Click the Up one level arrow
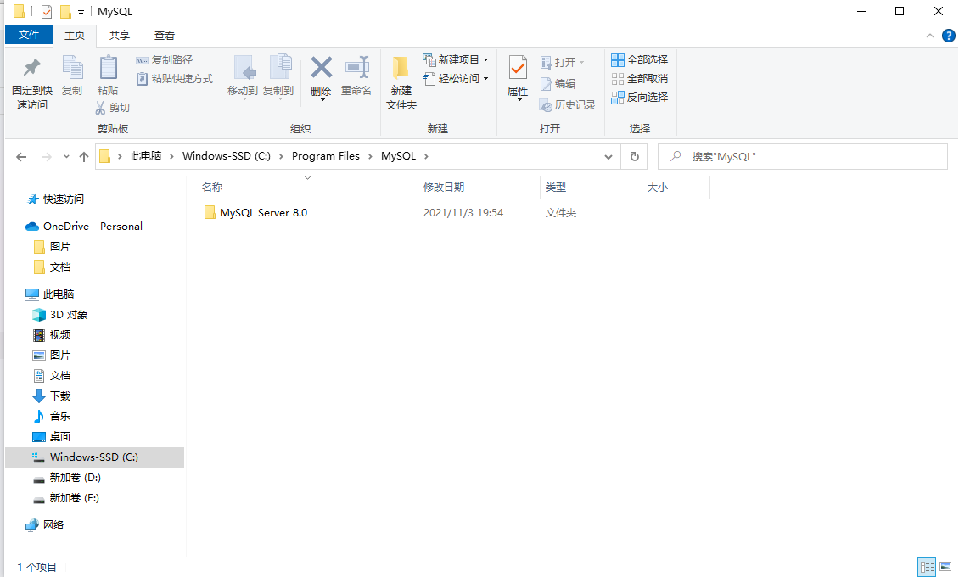 (x=84, y=157)
